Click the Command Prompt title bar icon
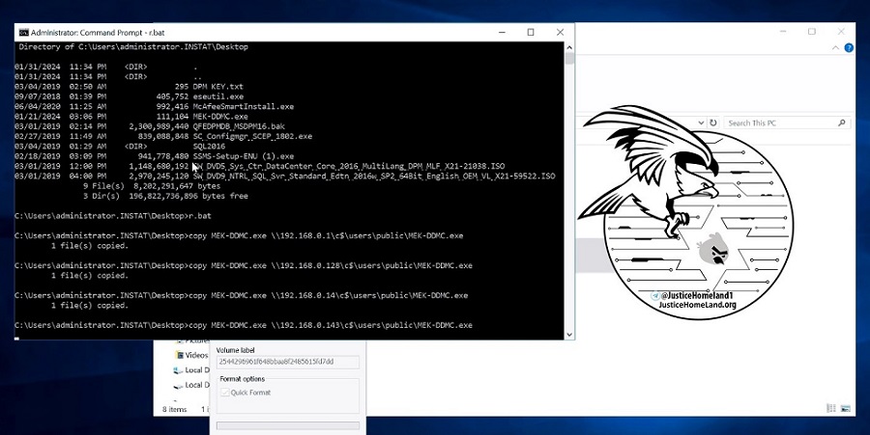This screenshot has width=870, height=435. coord(23,32)
